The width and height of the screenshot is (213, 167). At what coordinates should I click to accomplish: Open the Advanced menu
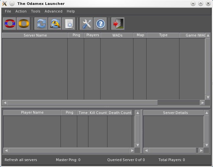[x=53, y=11]
